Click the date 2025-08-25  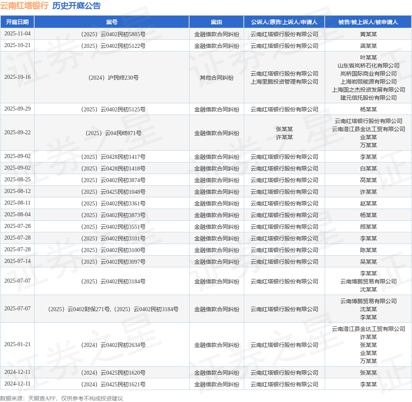click(x=17, y=179)
